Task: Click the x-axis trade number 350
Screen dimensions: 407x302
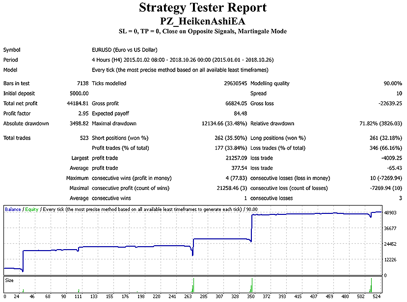Action: click(251, 297)
